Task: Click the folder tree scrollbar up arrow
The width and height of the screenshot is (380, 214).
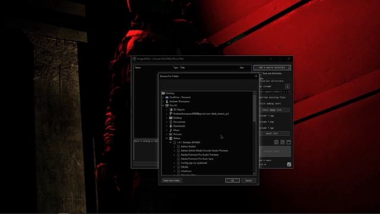Action: [254, 93]
